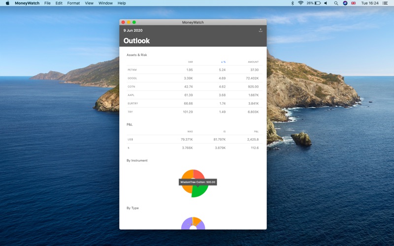The image size is (394, 246).
Task: Click the IS column header
Action: [225, 131]
